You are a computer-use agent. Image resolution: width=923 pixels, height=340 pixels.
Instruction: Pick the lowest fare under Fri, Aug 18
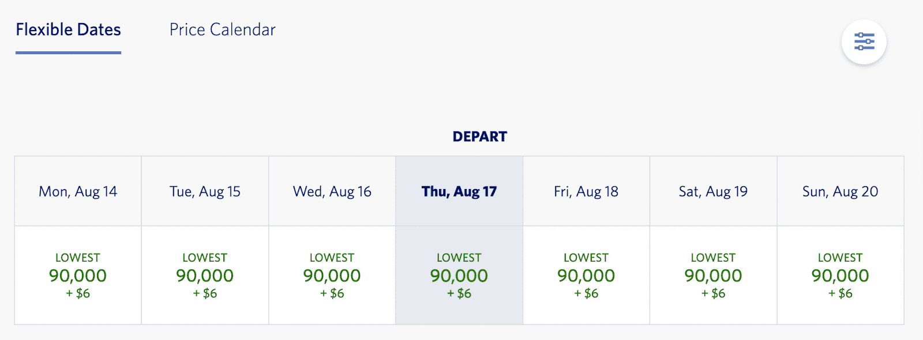586,275
